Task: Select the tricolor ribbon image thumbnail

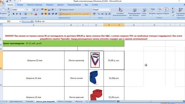Action: (95, 60)
